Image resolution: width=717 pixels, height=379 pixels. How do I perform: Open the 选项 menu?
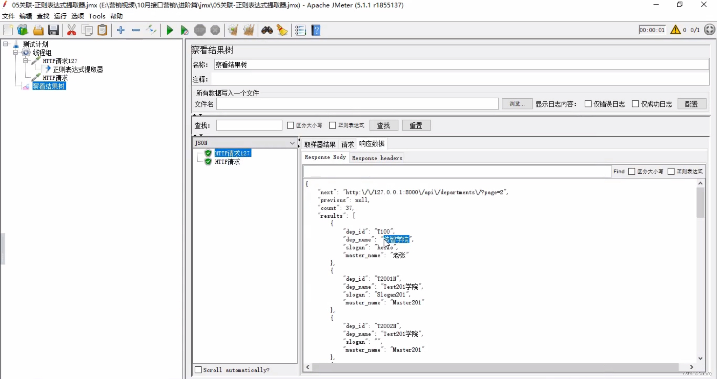[x=77, y=16]
